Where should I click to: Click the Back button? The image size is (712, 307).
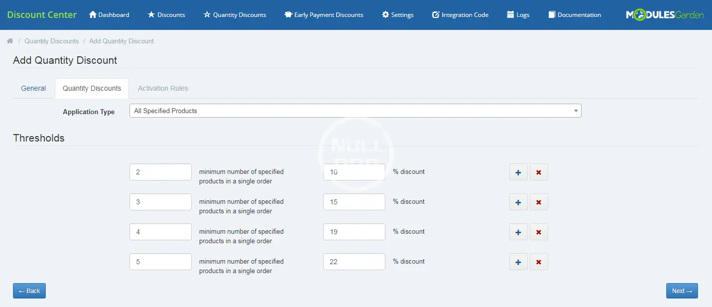coord(29,291)
